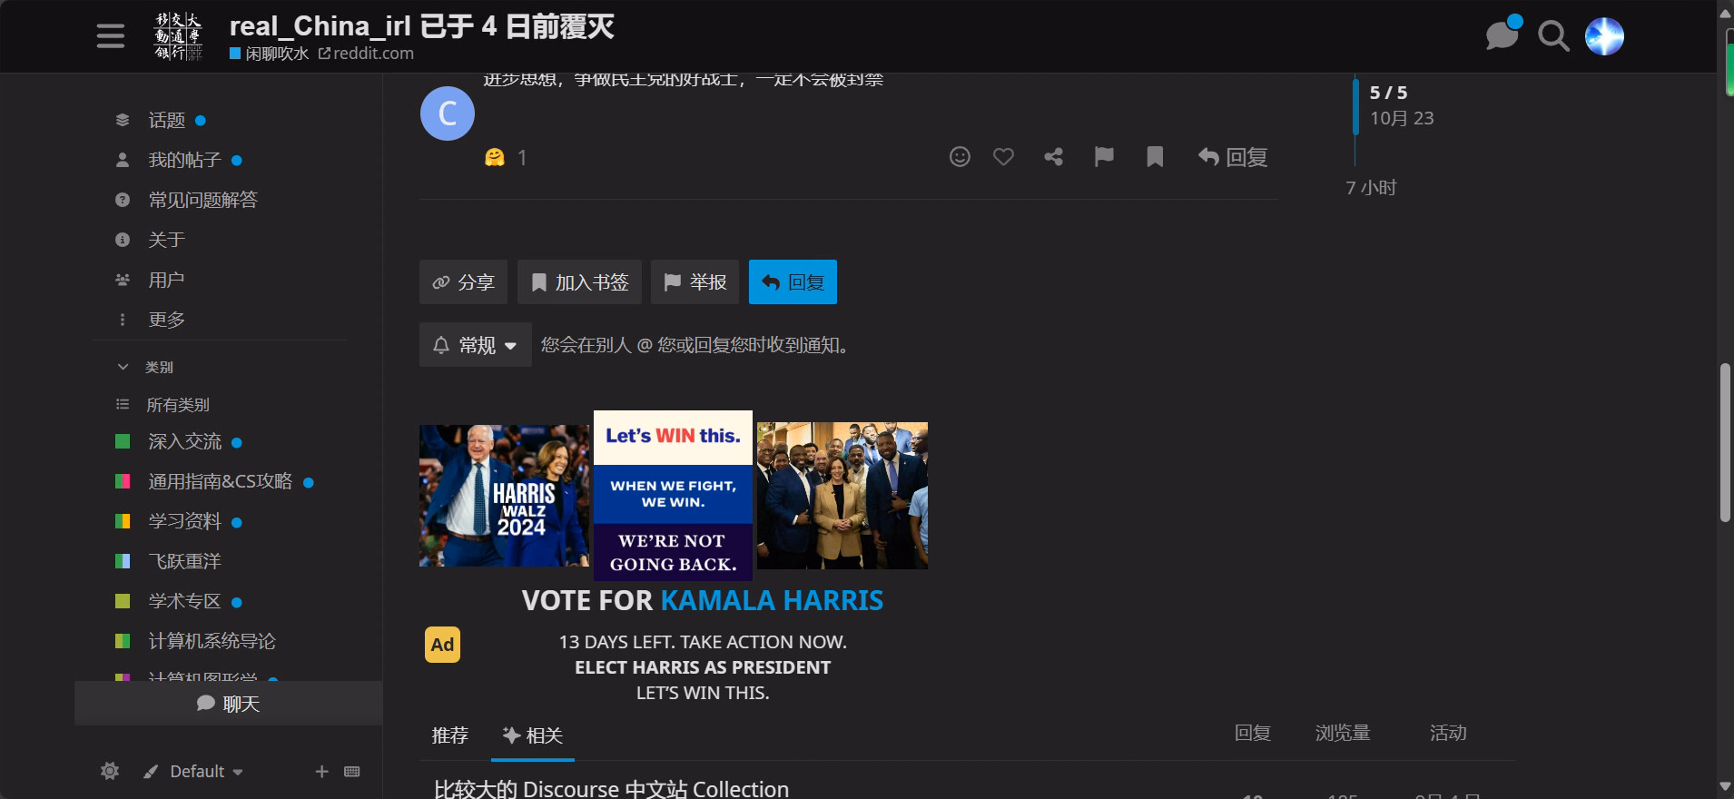Image resolution: width=1734 pixels, height=799 pixels.
Task: Click the 加入书签 bookmark topic button
Action: [x=579, y=282]
